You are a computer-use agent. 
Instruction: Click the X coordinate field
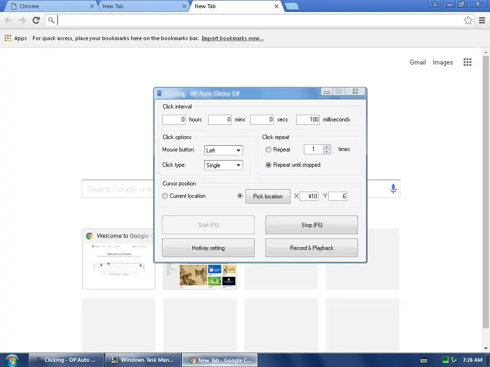(309, 196)
